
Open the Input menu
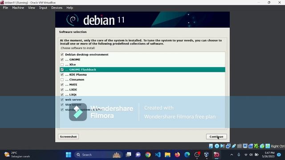click(43, 8)
